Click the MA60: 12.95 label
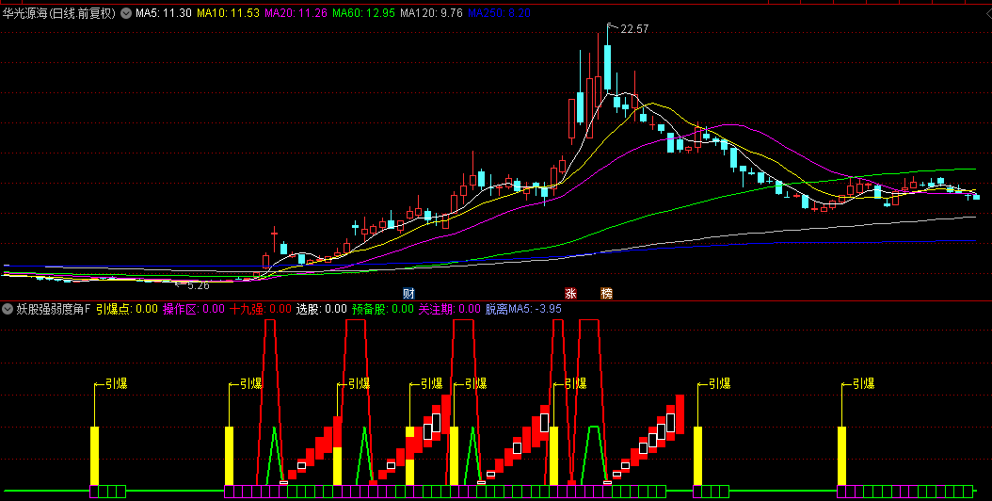 [x=364, y=12]
